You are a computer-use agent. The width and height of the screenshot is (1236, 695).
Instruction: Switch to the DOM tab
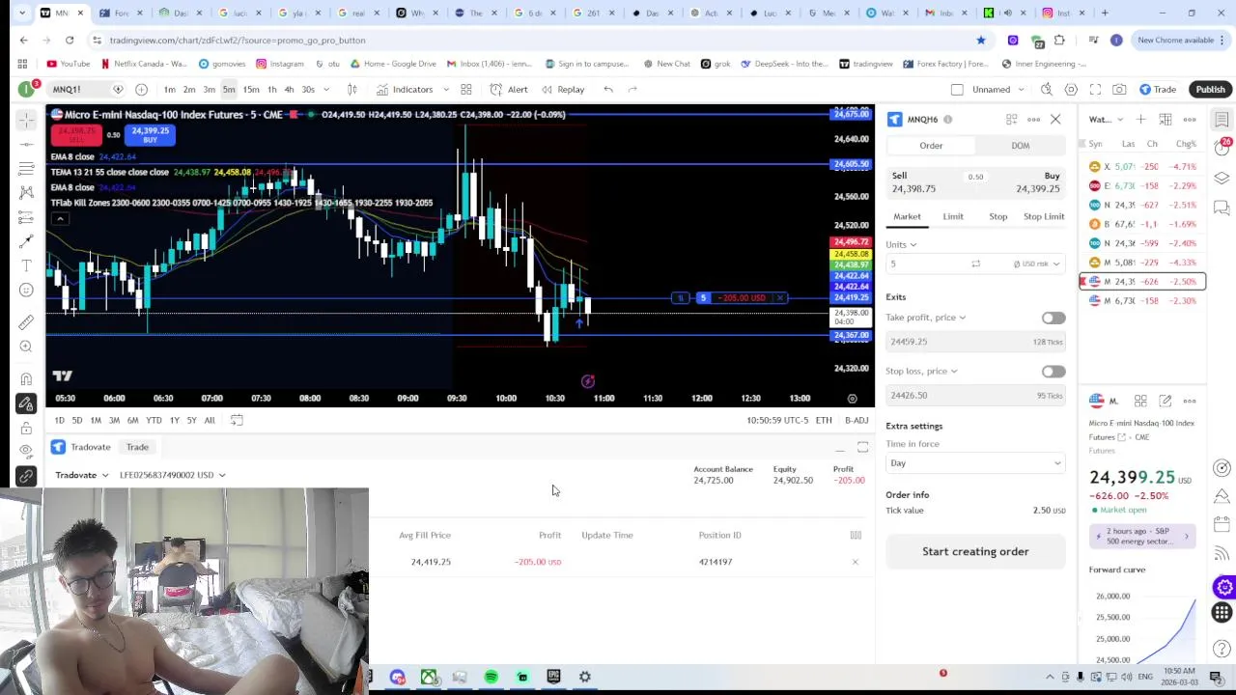(x=1021, y=146)
